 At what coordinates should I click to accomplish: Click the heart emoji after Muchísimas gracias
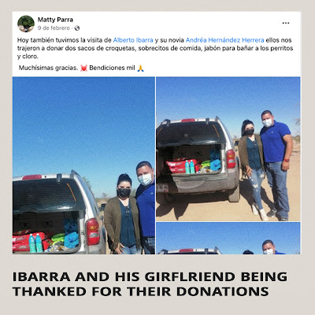[83, 69]
